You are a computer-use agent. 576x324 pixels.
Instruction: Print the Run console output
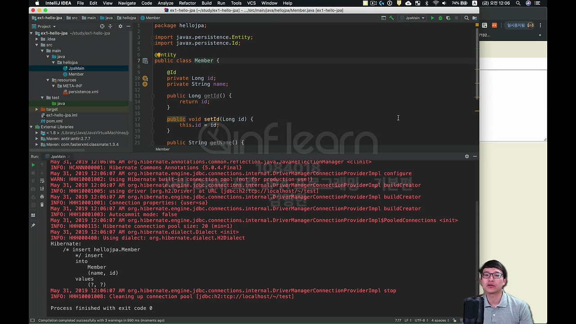(42, 197)
